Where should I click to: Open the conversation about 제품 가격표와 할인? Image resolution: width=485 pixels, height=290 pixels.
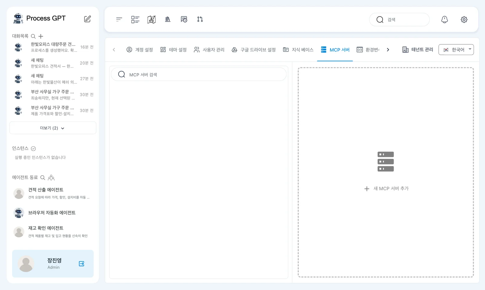point(53,110)
